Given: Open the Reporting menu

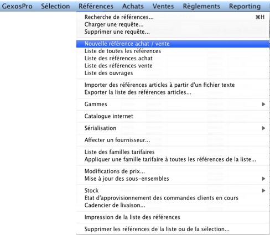Looking at the screenshot, I should 245,6.
